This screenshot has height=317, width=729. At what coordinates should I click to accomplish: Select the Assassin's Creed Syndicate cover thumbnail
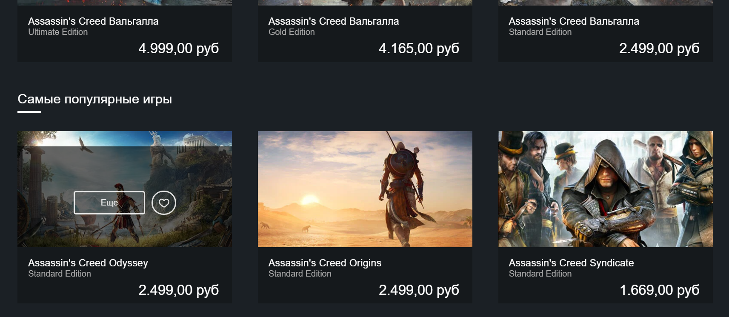coord(605,189)
